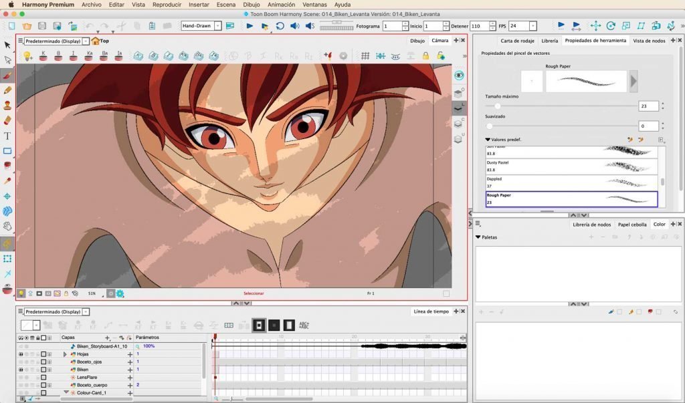Select the Text tool
Viewport: 685px width, 403px height.
(7, 136)
